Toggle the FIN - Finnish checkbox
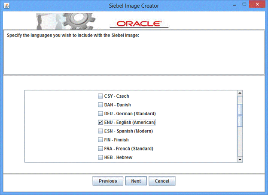 tap(100, 140)
